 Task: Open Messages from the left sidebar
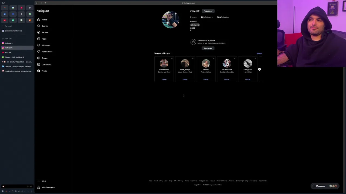(44, 45)
